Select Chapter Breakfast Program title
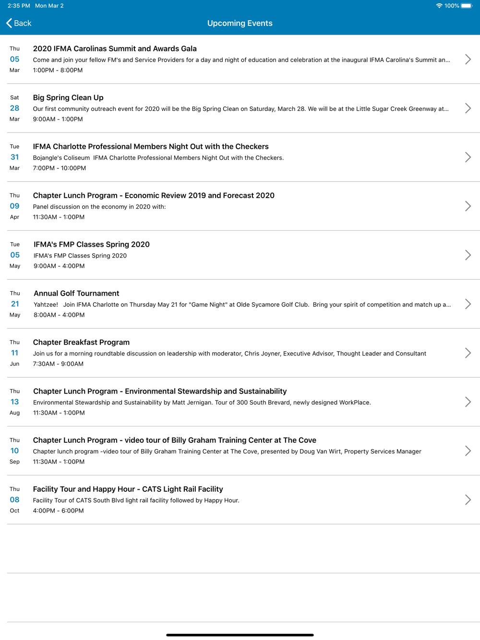 81,342
